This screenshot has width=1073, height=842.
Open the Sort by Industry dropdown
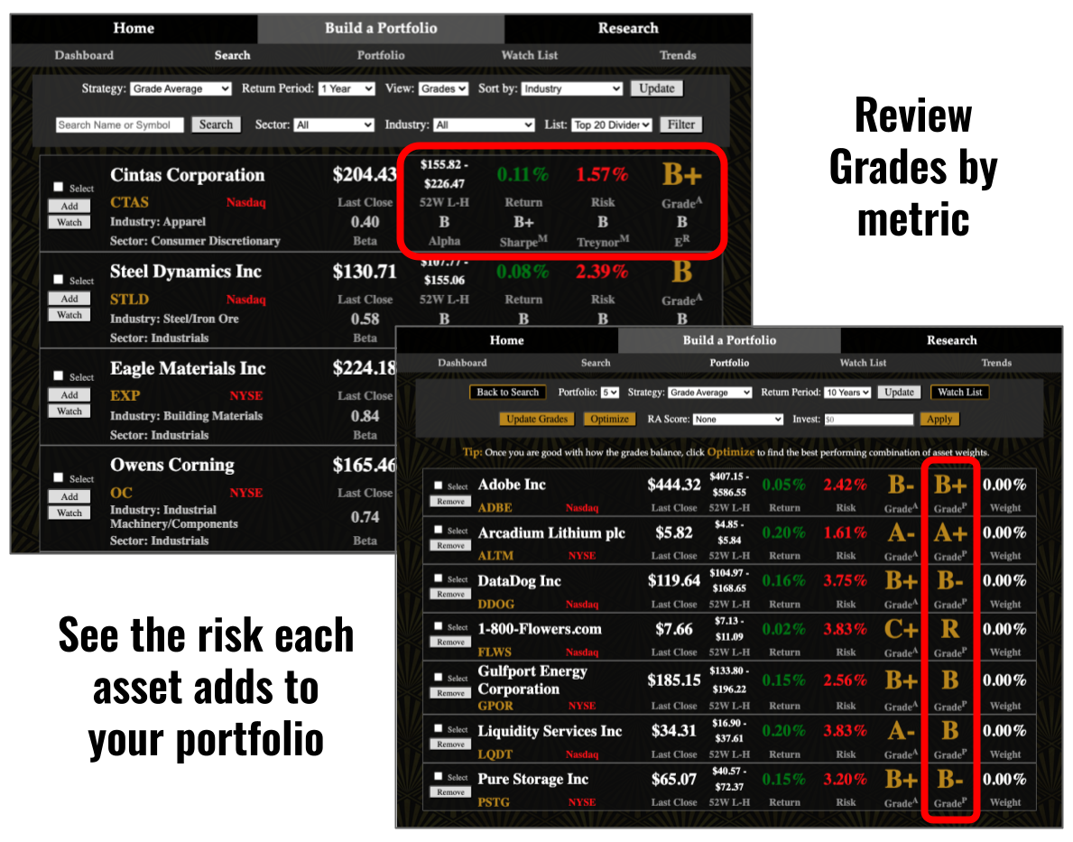click(572, 88)
